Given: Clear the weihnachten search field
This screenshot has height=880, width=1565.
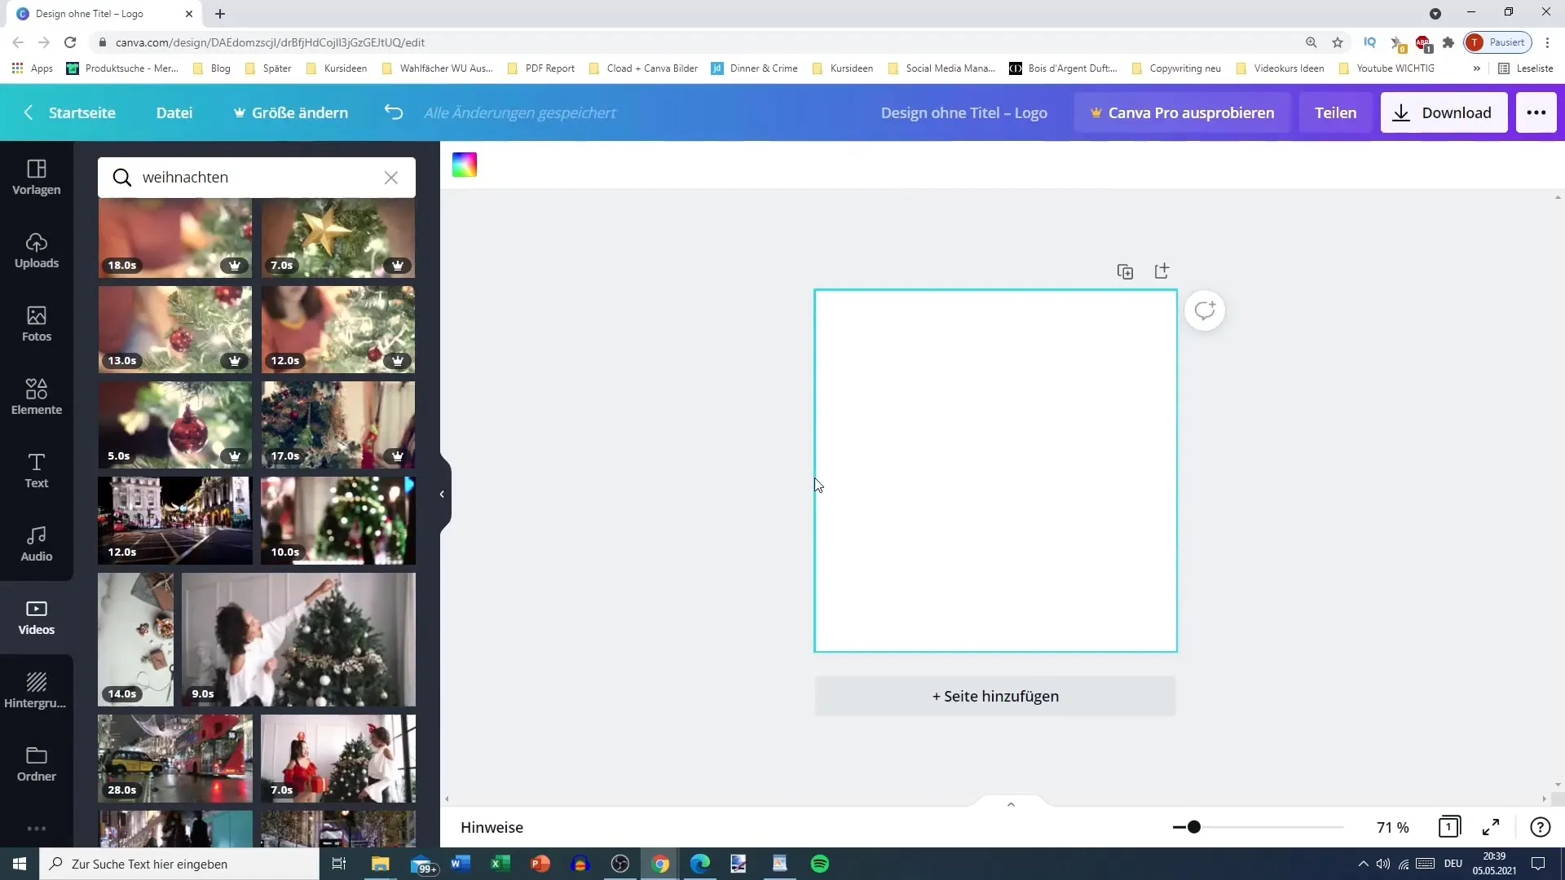Looking at the screenshot, I should click(392, 178).
